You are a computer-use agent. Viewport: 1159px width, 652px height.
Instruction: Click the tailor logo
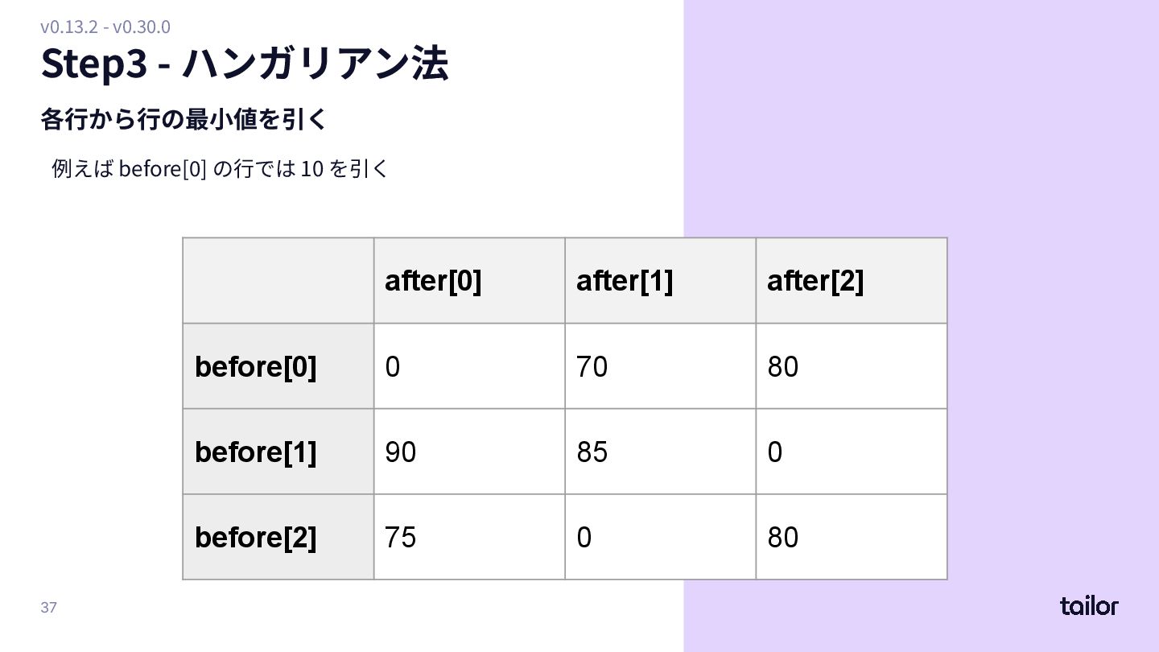tap(1088, 606)
